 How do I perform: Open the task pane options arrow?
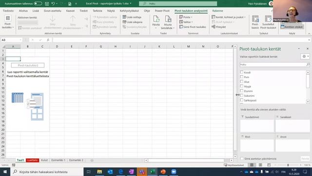coord(299,49)
